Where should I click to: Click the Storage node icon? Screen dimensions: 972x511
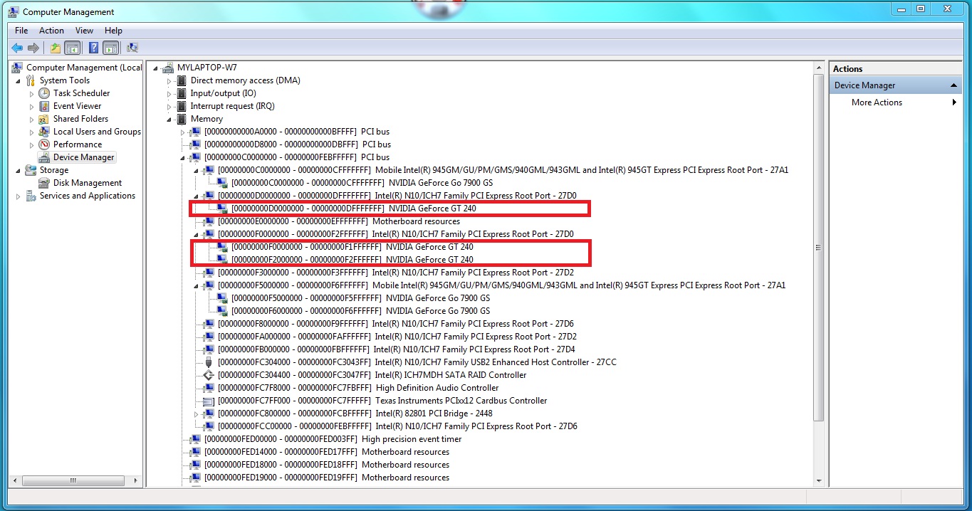pyautogui.click(x=31, y=170)
